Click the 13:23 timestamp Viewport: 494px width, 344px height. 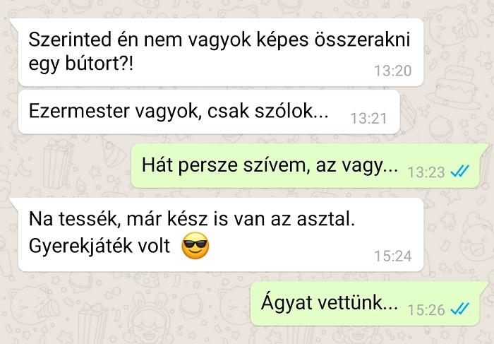(426, 172)
